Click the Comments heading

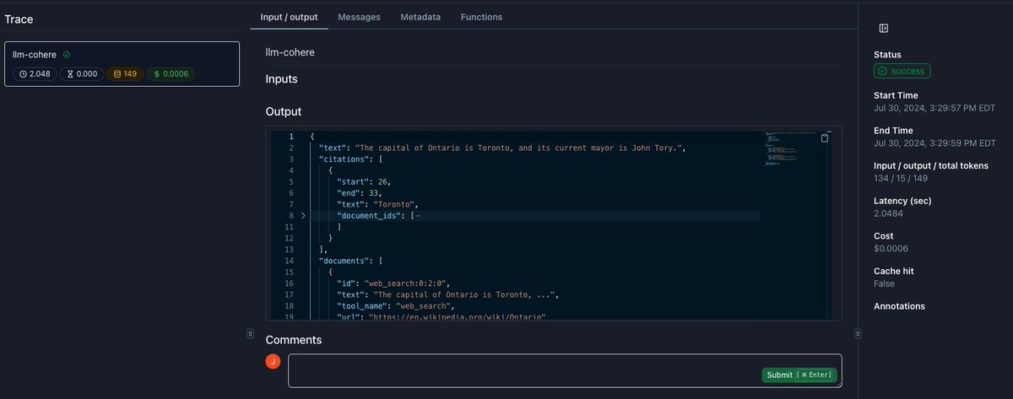pos(294,340)
